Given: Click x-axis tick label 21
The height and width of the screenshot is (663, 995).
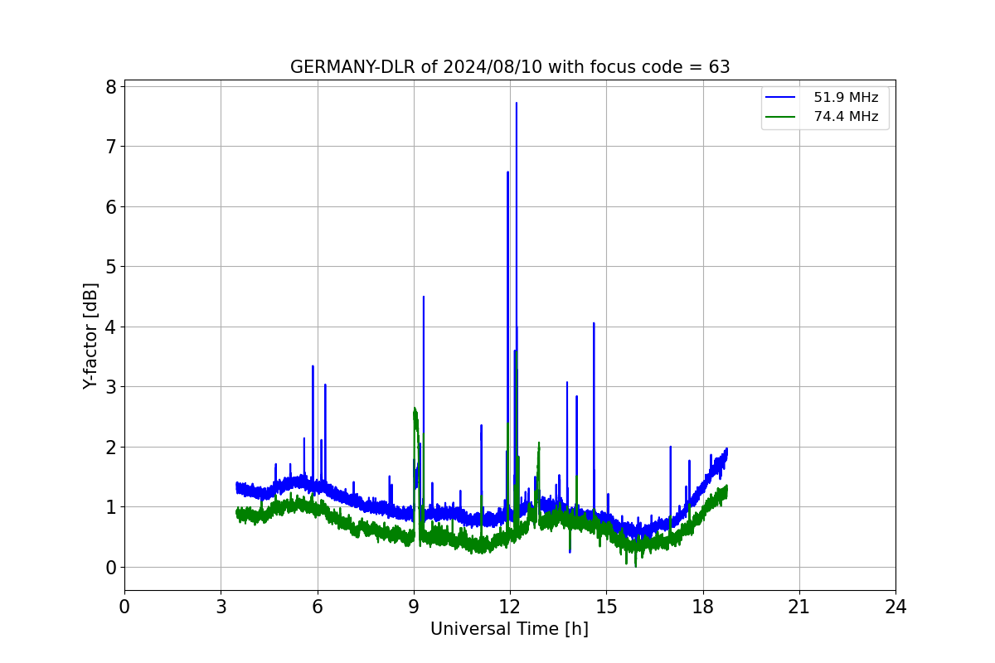Looking at the screenshot, I should [799, 607].
